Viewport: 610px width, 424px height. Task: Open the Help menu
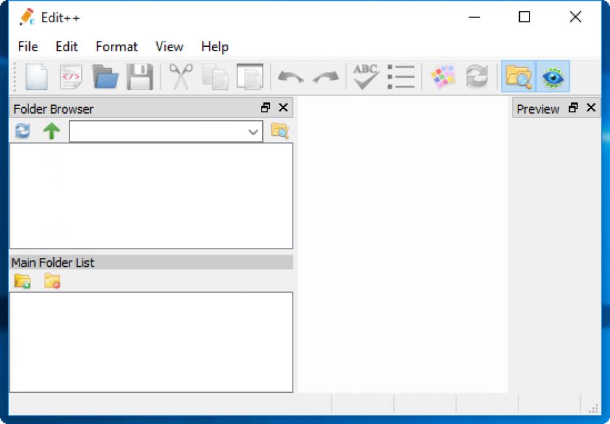point(215,47)
